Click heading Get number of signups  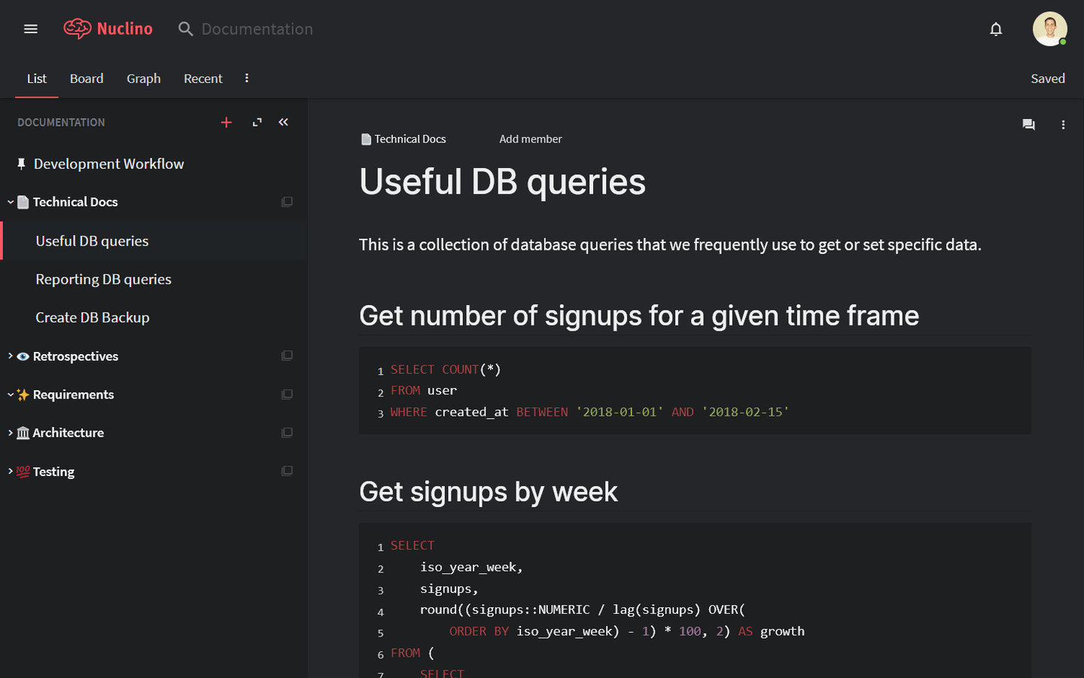tap(639, 316)
